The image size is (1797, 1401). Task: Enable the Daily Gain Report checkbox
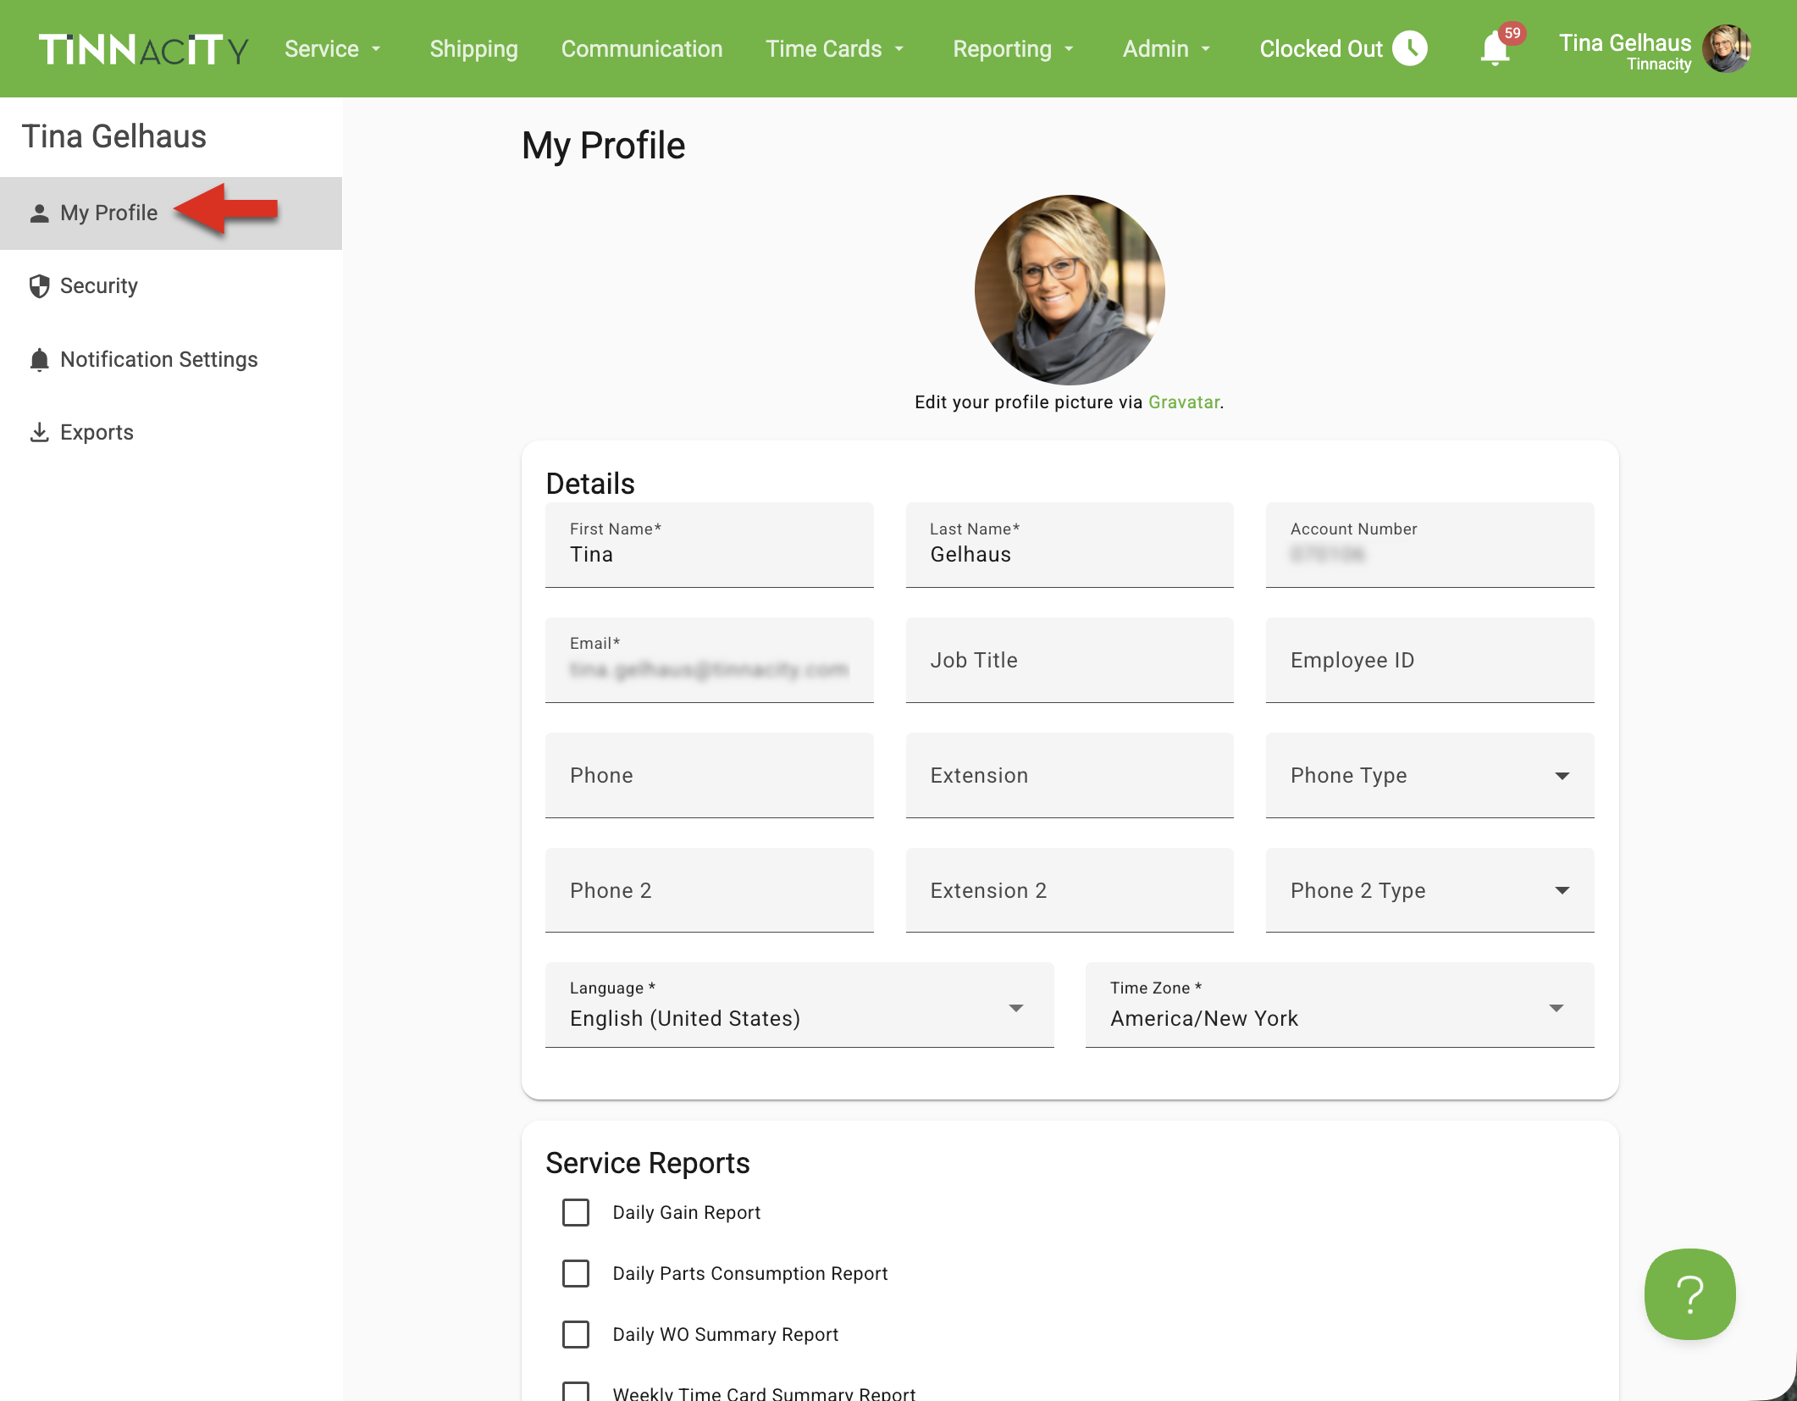(x=576, y=1212)
